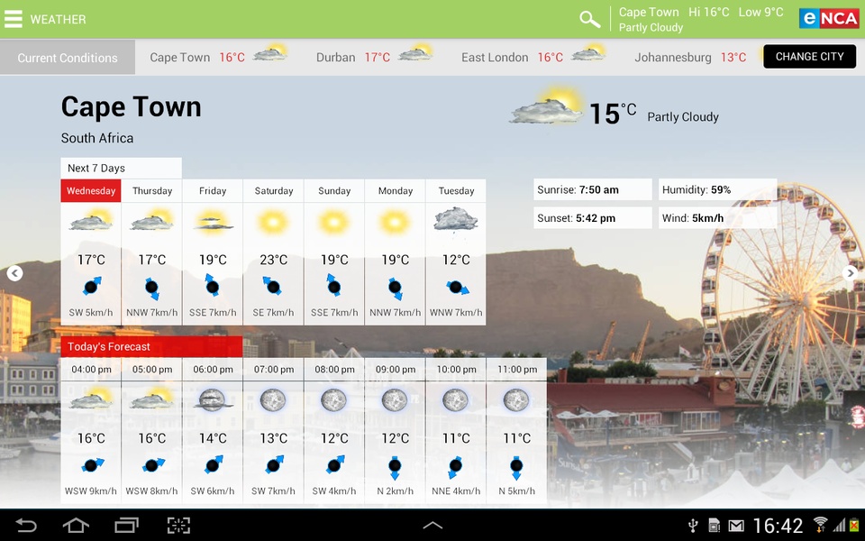This screenshot has width=865, height=541.
Task: Click the CHANGE CITY button
Action: click(x=809, y=56)
